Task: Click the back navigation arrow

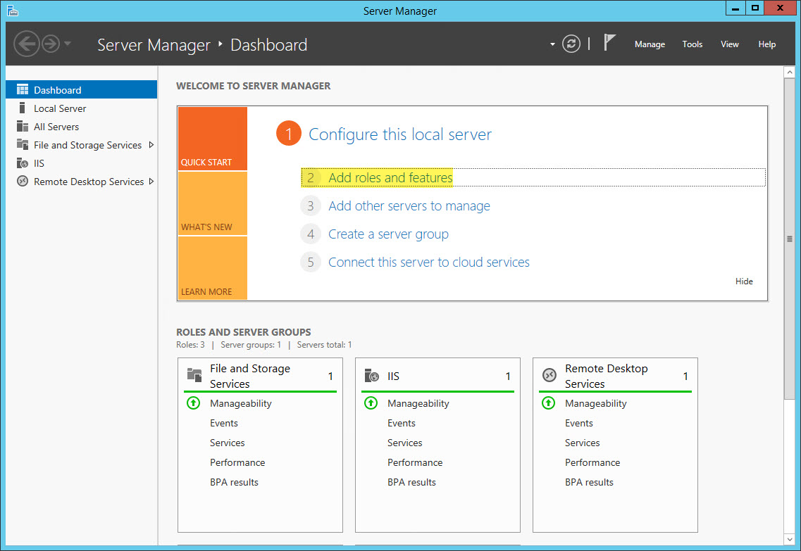Action: (x=27, y=44)
